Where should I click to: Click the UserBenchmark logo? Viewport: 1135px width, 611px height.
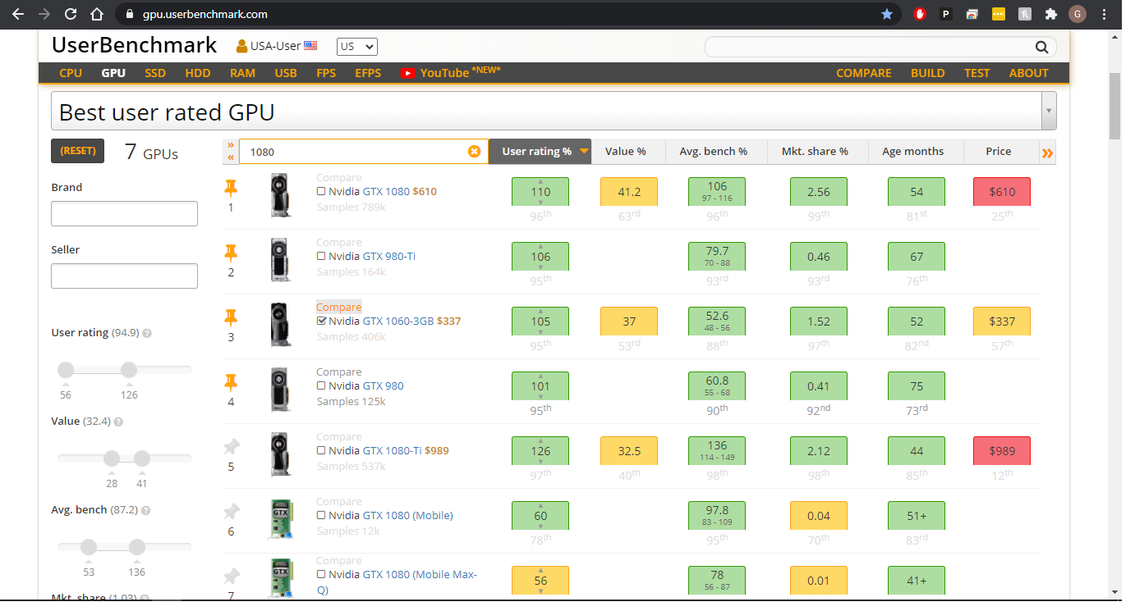tap(135, 45)
